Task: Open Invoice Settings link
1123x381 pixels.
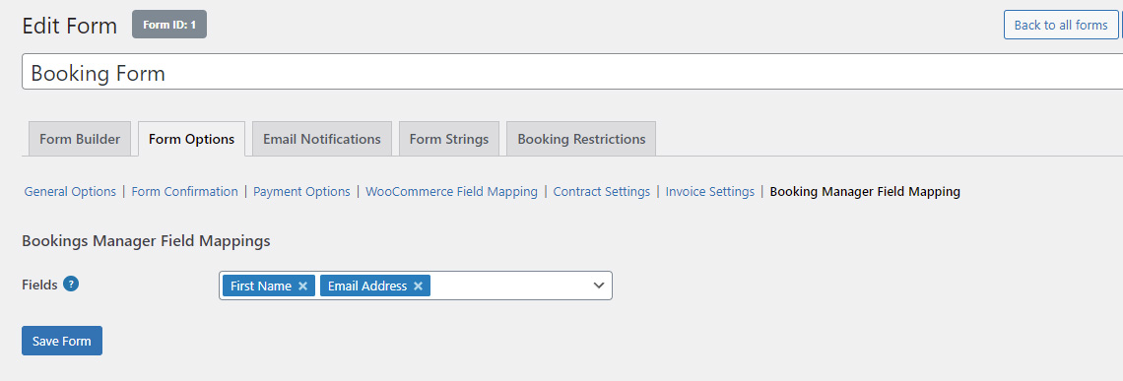Action: pos(709,191)
